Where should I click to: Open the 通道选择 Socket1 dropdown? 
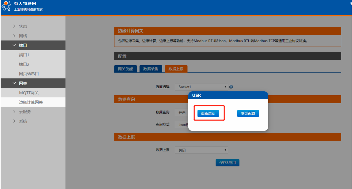201,87
